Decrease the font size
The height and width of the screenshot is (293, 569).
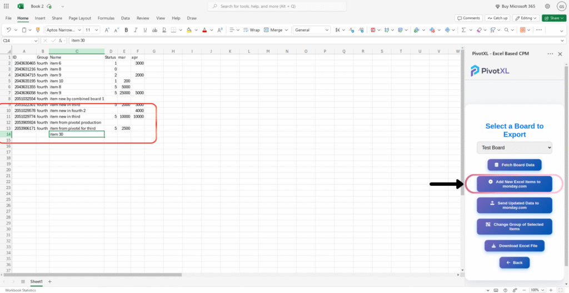(117, 30)
